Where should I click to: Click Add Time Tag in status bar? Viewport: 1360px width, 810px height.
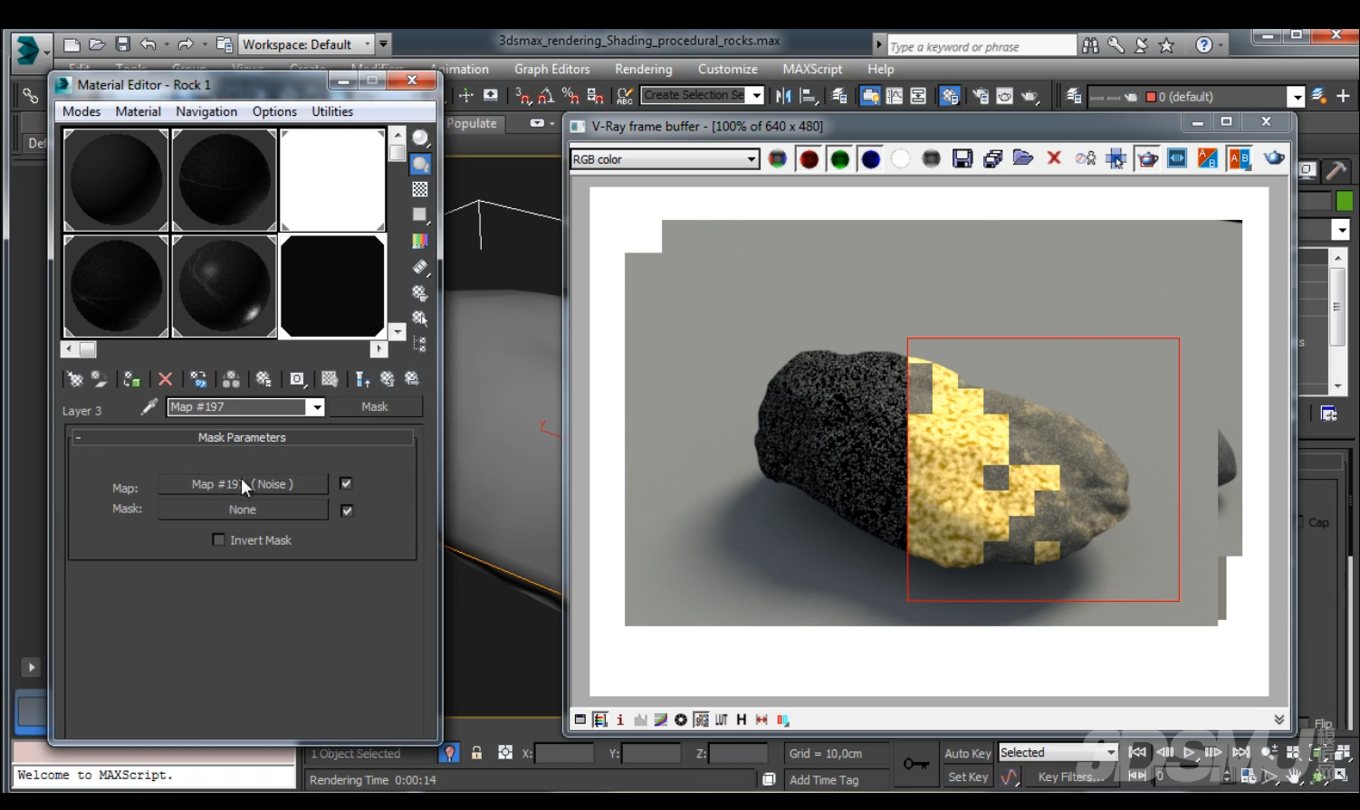click(x=824, y=779)
